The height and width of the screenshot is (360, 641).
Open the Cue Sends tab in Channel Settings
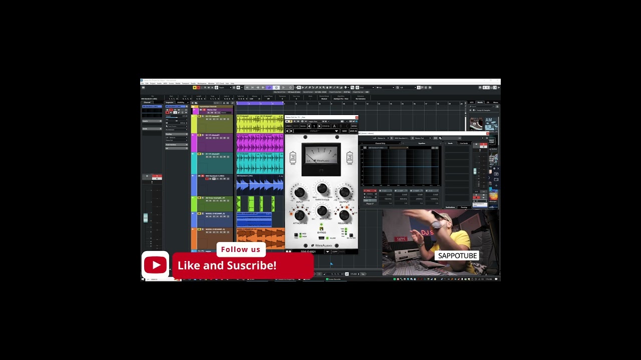[x=464, y=143]
